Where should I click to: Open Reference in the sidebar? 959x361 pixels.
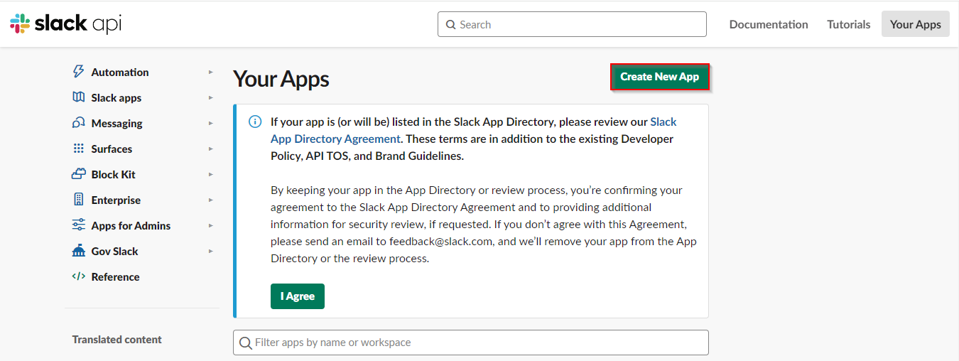click(x=116, y=276)
